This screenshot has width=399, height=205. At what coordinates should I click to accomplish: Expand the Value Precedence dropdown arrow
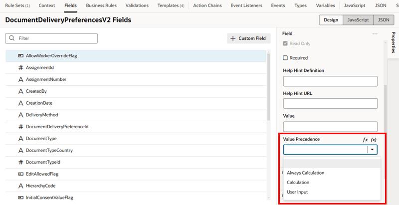[x=373, y=150]
